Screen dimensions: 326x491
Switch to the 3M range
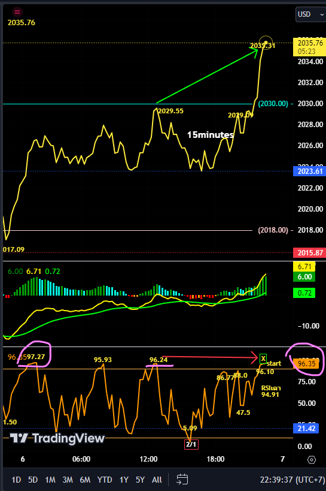pyautogui.click(x=68, y=480)
